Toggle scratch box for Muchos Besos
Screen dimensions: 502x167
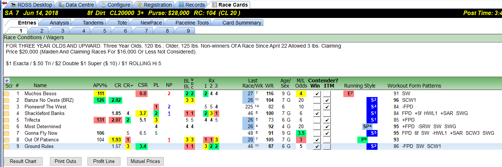click(7, 94)
